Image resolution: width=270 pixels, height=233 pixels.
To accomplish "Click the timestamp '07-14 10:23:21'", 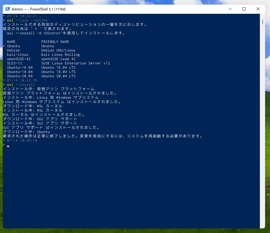I will [22, 16].
